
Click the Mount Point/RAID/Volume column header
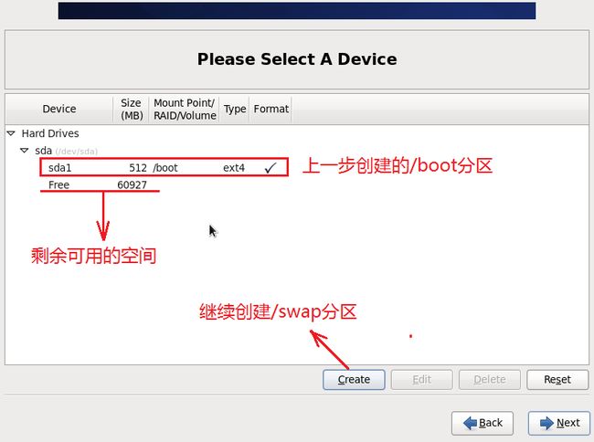[185, 109]
